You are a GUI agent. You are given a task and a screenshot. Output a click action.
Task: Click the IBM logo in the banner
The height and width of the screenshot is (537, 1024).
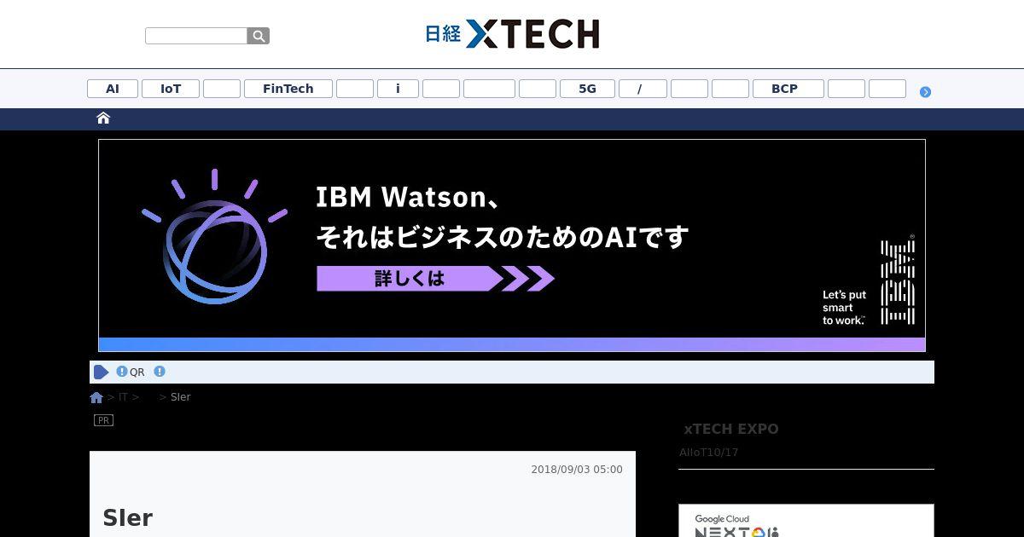point(898,281)
